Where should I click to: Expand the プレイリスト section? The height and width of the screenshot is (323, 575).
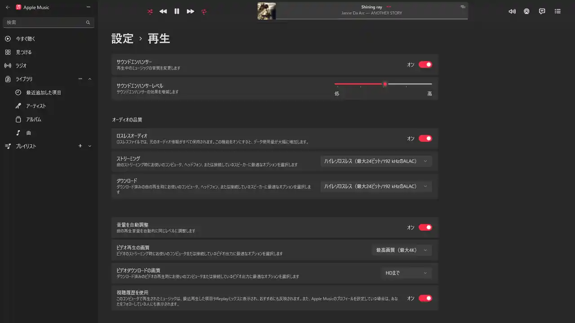tap(89, 146)
